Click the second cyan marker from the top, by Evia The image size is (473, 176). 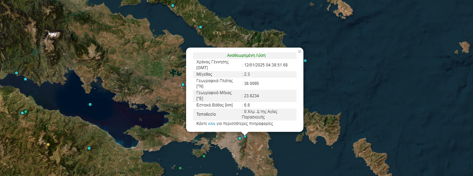coord(201,27)
